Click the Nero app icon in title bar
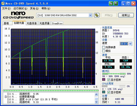137x106 pixels. click(3, 3)
